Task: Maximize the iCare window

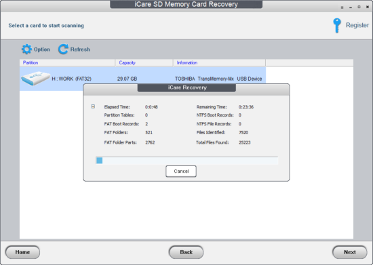Action: pyautogui.click(x=359, y=7)
